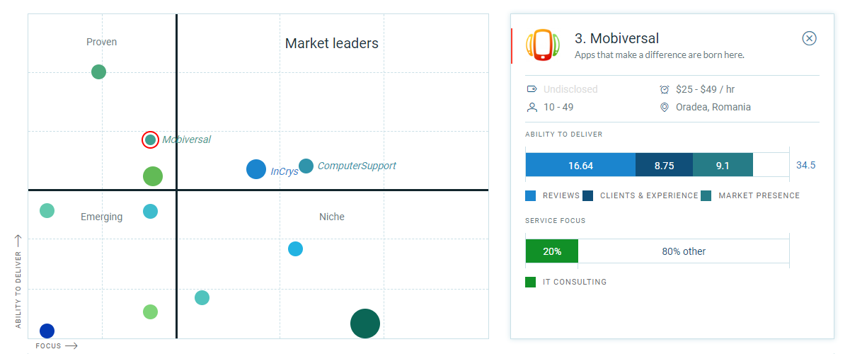Select the ComputerSupport teal bubble

click(306, 166)
